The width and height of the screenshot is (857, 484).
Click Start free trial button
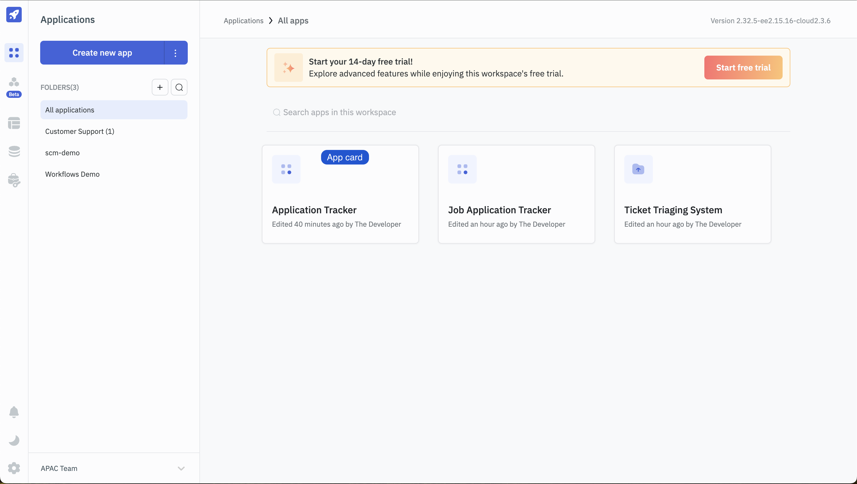tap(743, 67)
